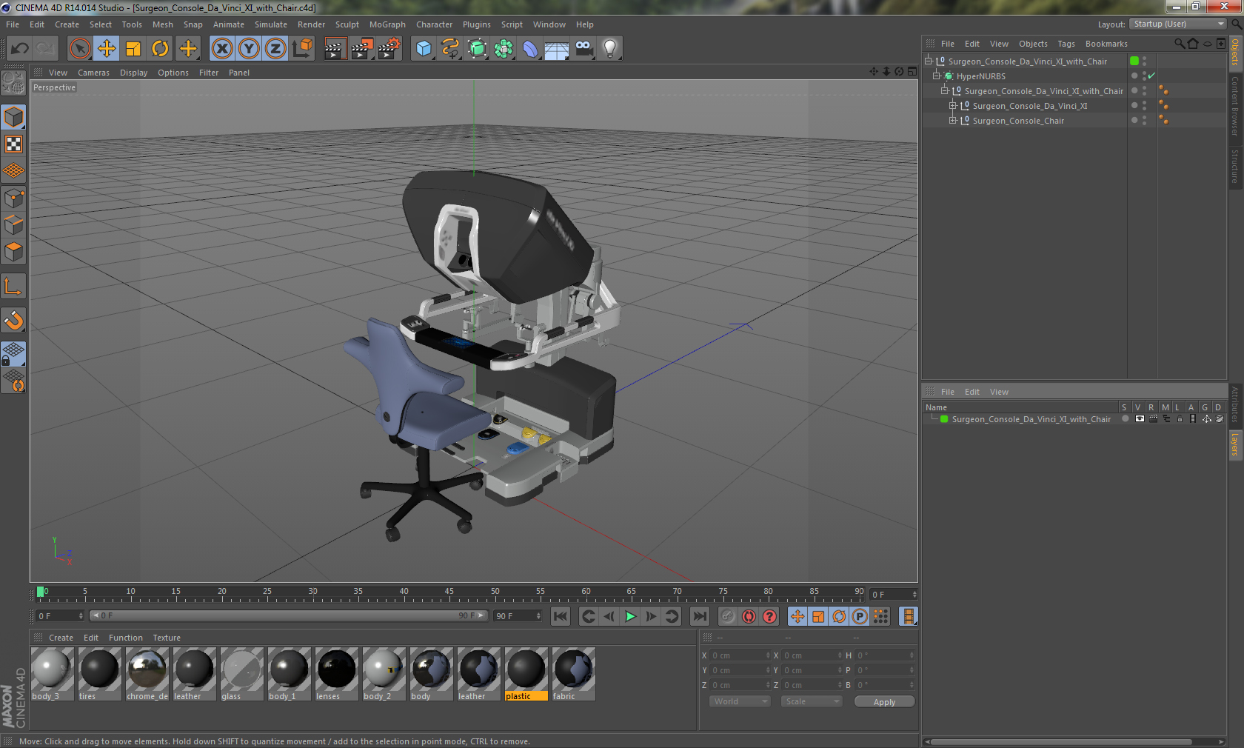Collapse top Surgeon_Console_Da_Vinci_XI_with_Chair root node
Screen dimensions: 1244x748
pyautogui.click(x=928, y=61)
